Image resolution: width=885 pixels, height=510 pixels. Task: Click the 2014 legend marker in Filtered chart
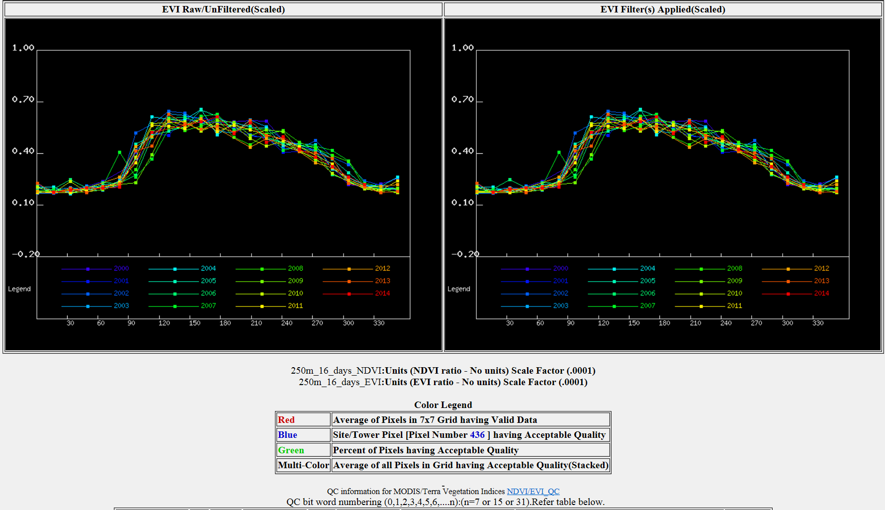tap(788, 294)
